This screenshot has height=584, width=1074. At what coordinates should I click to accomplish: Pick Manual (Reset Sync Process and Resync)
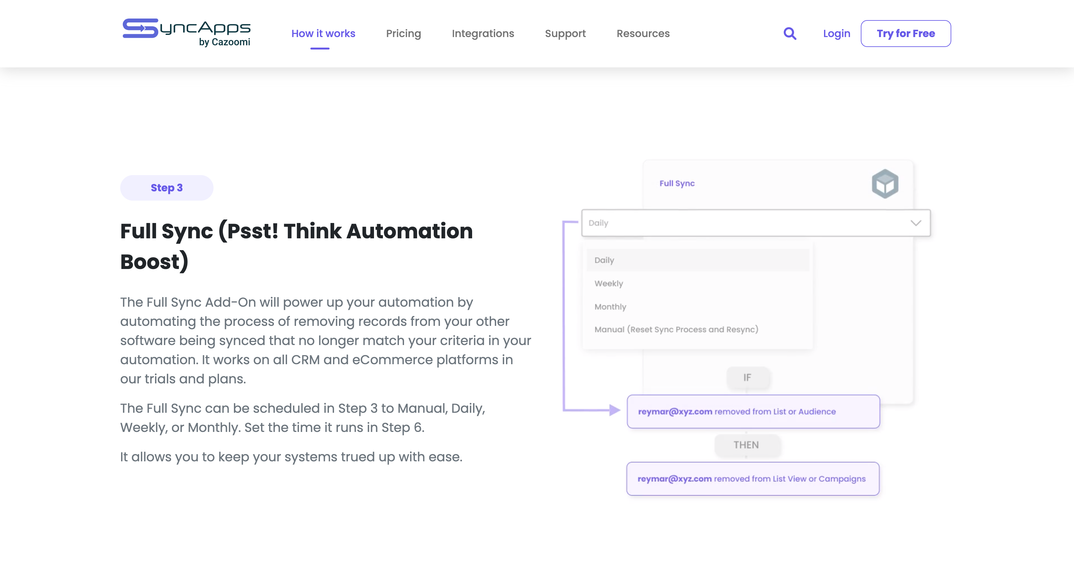click(x=676, y=329)
